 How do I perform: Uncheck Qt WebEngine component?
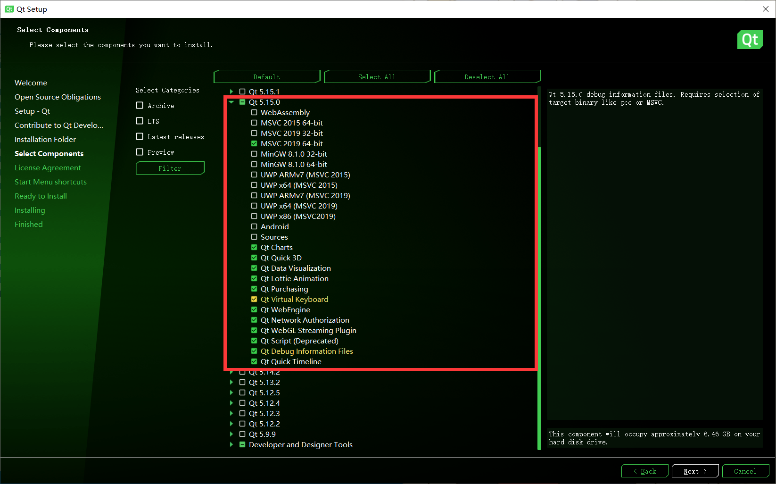click(254, 309)
